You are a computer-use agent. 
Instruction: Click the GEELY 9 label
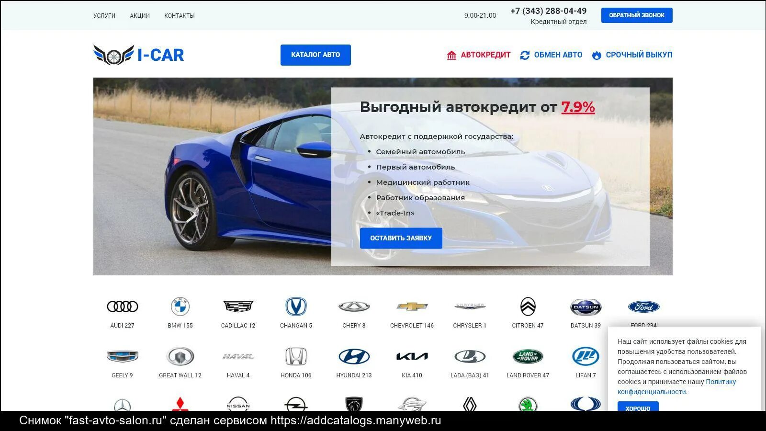(123, 375)
